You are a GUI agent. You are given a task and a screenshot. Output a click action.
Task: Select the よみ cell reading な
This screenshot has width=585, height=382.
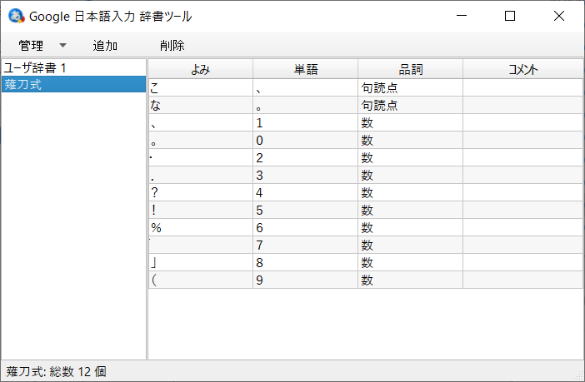tap(201, 105)
